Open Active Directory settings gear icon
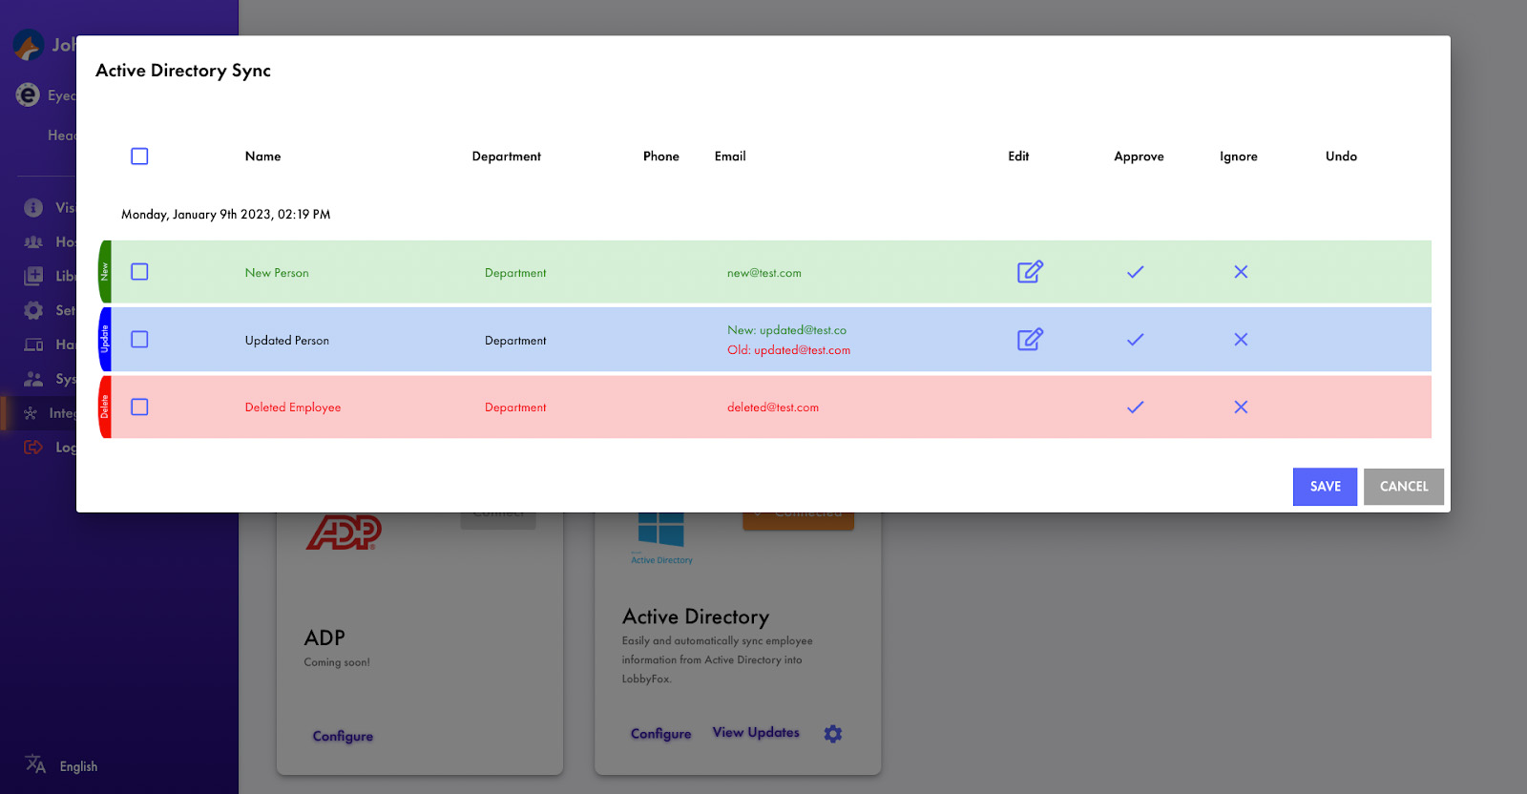Screen dimensions: 1527x794 tap(833, 734)
